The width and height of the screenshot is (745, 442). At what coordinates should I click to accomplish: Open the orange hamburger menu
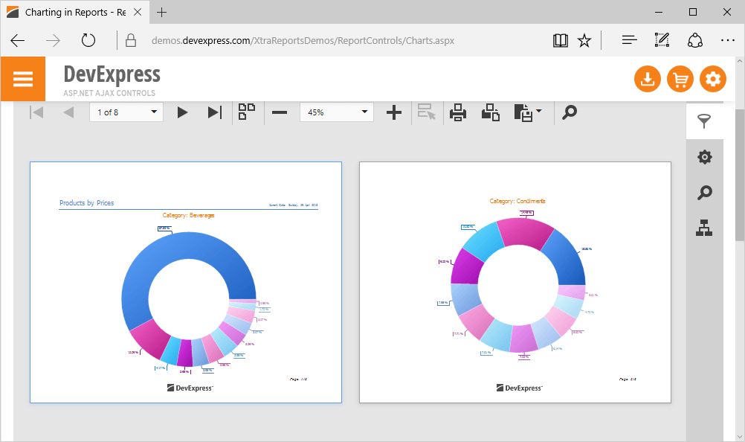[23, 79]
